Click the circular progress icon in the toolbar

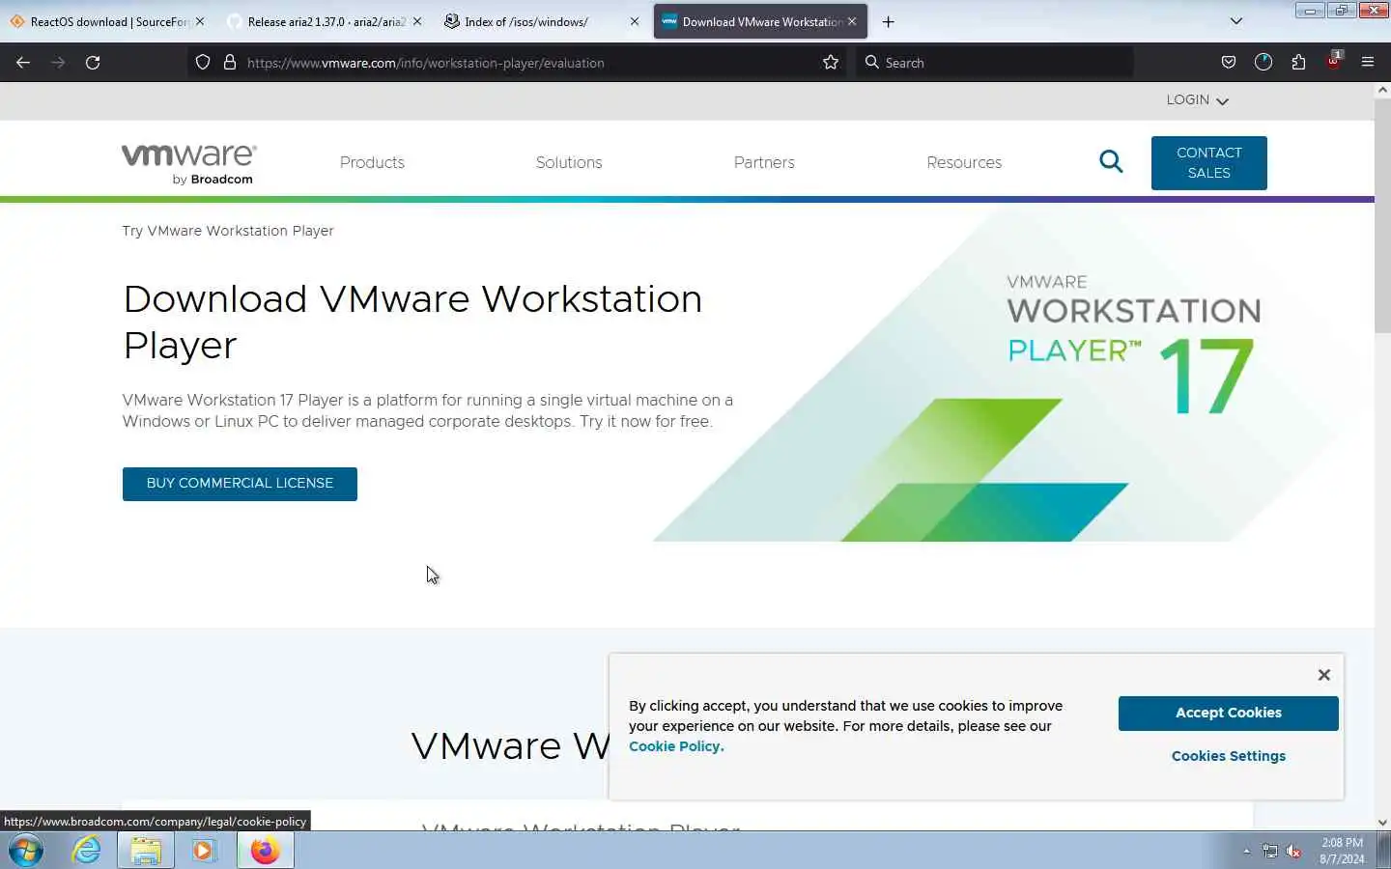pos(1263,63)
